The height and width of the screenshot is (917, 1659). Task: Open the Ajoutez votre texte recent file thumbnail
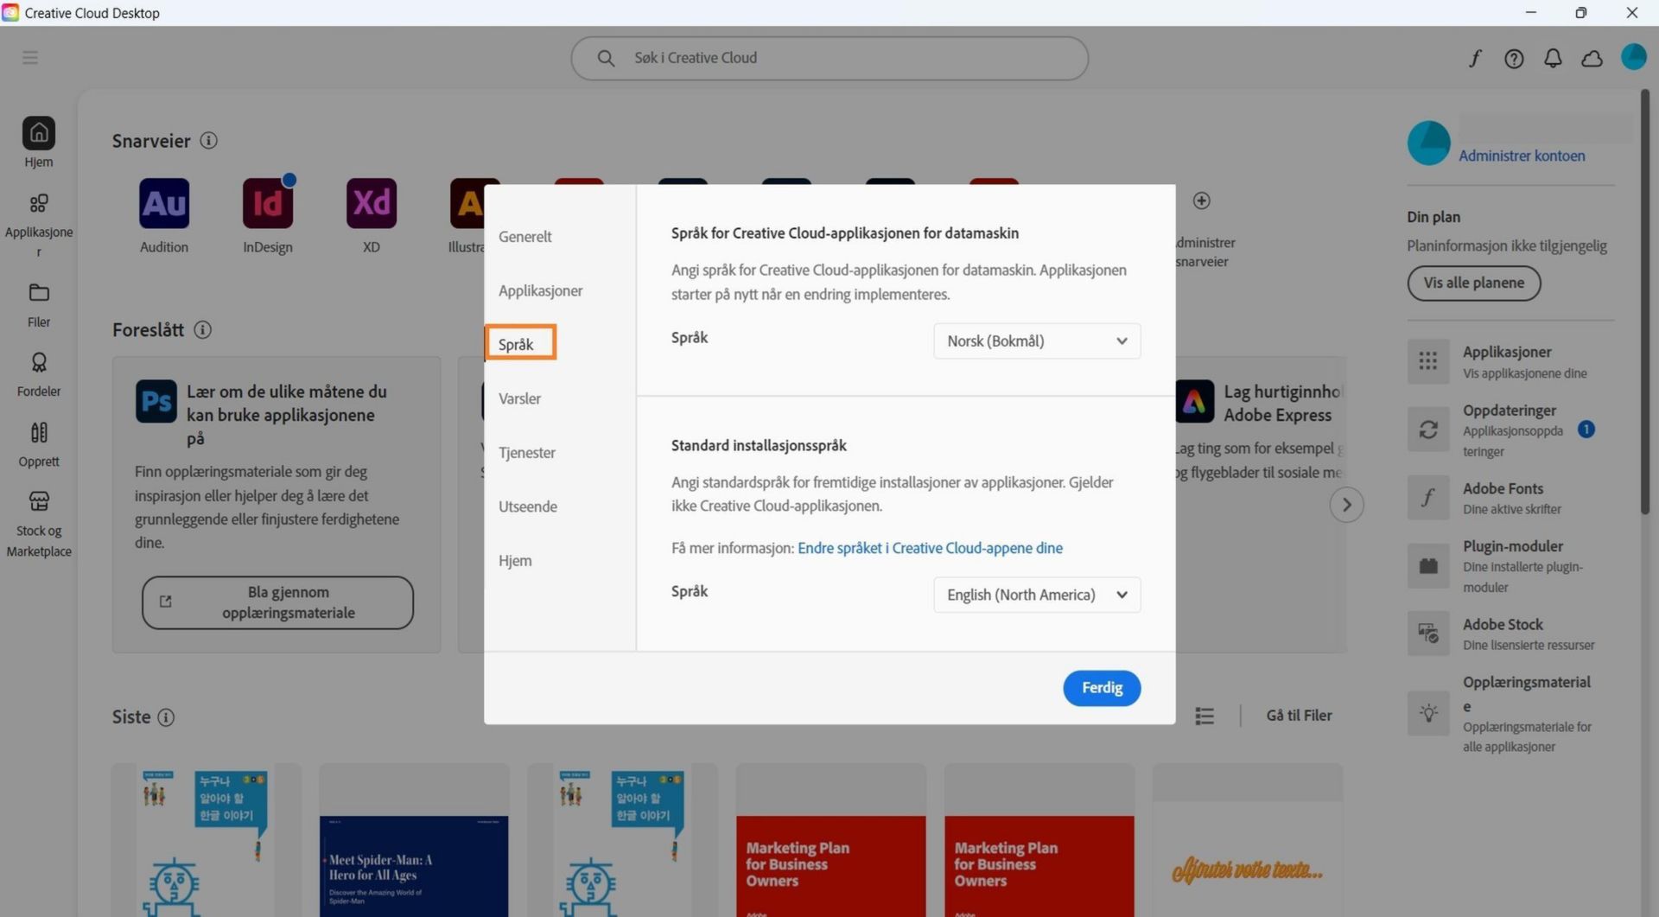click(1248, 840)
